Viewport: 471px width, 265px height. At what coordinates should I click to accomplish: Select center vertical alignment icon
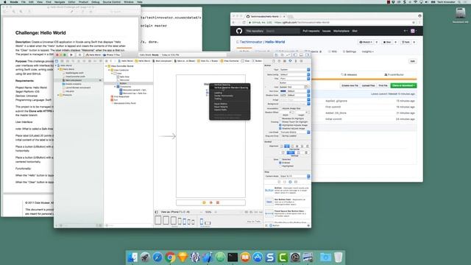(x=291, y=152)
